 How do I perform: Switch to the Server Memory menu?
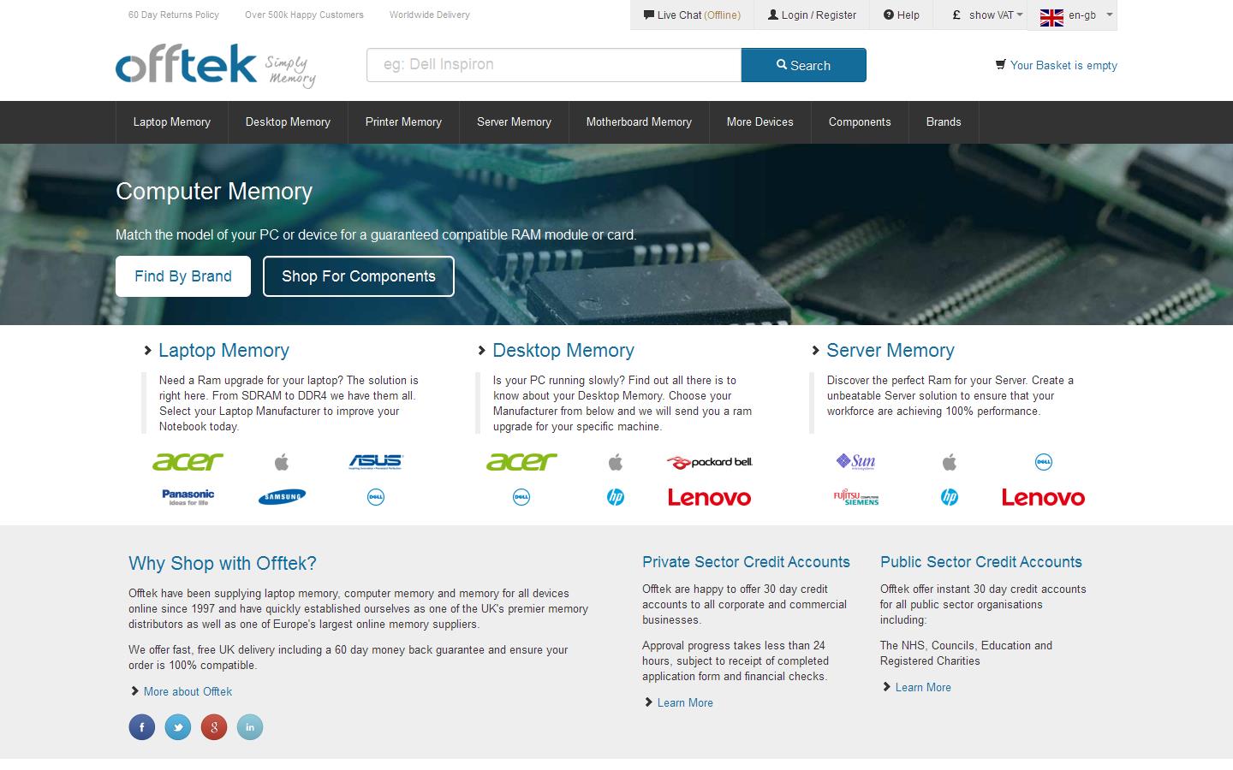coord(514,121)
